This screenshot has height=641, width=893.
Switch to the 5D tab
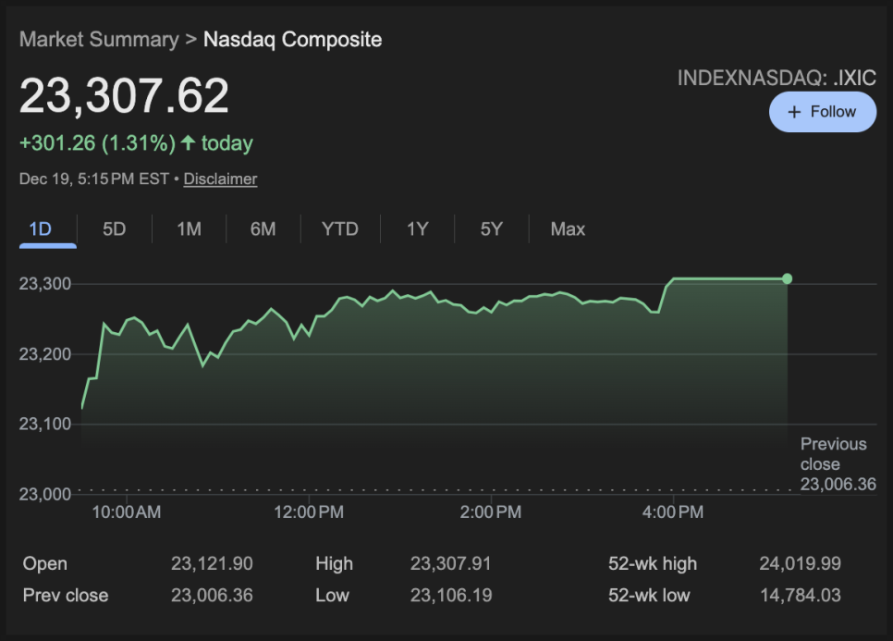[114, 229]
